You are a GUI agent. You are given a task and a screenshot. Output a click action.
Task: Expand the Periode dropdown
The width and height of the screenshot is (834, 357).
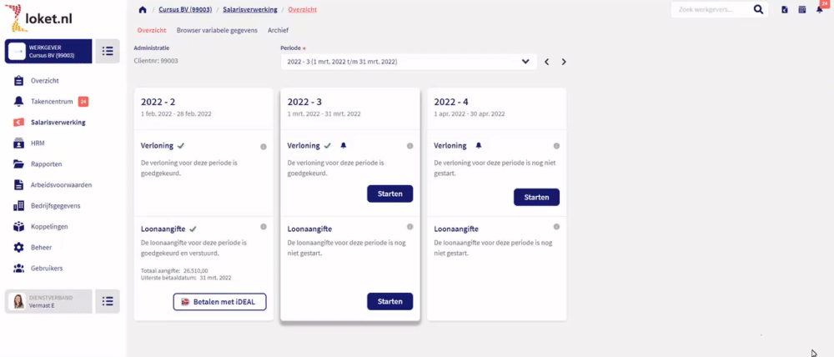tap(409, 62)
